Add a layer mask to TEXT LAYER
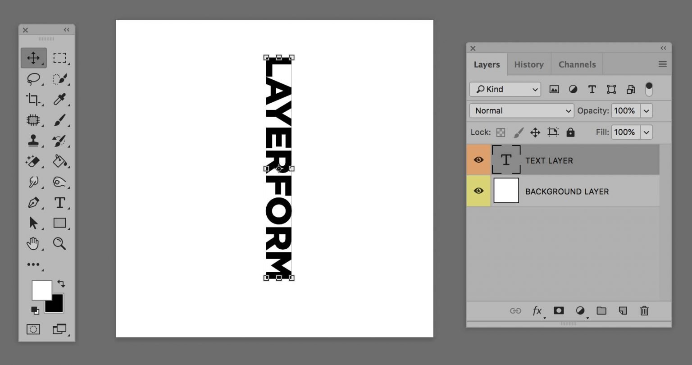This screenshot has width=692, height=365. tap(559, 310)
